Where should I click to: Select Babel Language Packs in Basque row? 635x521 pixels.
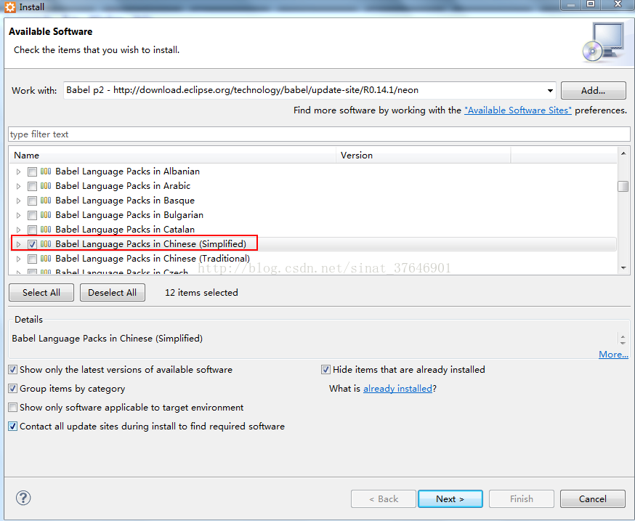[125, 201]
